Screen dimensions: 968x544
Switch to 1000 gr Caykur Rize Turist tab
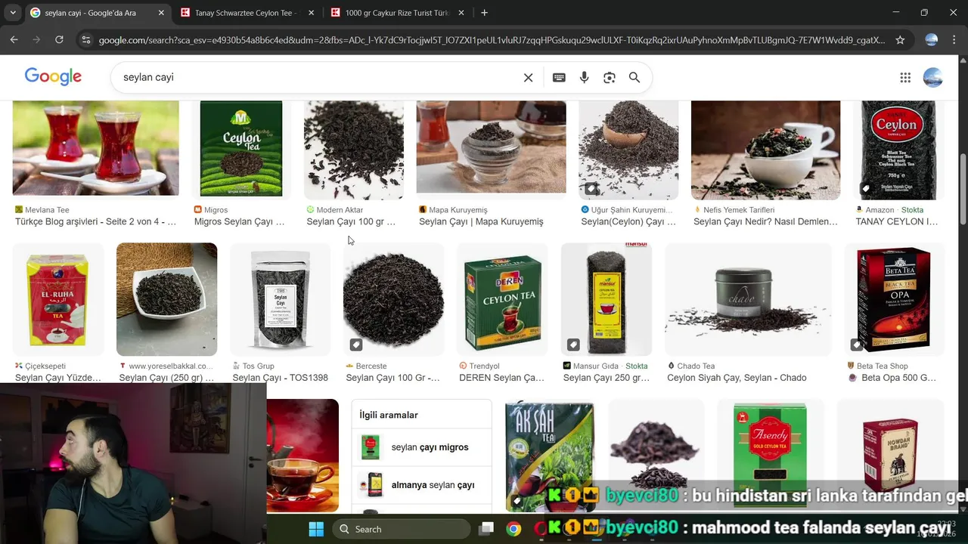click(398, 13)
